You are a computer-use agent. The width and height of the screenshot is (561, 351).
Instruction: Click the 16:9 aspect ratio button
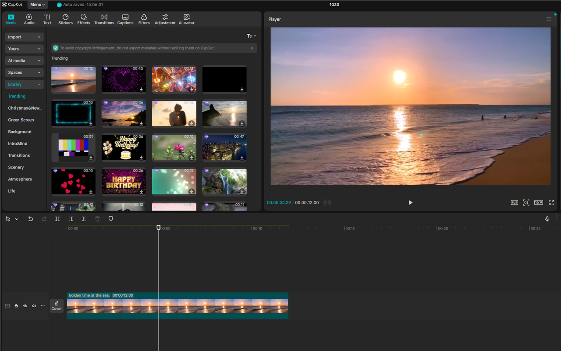click(538, 202)
